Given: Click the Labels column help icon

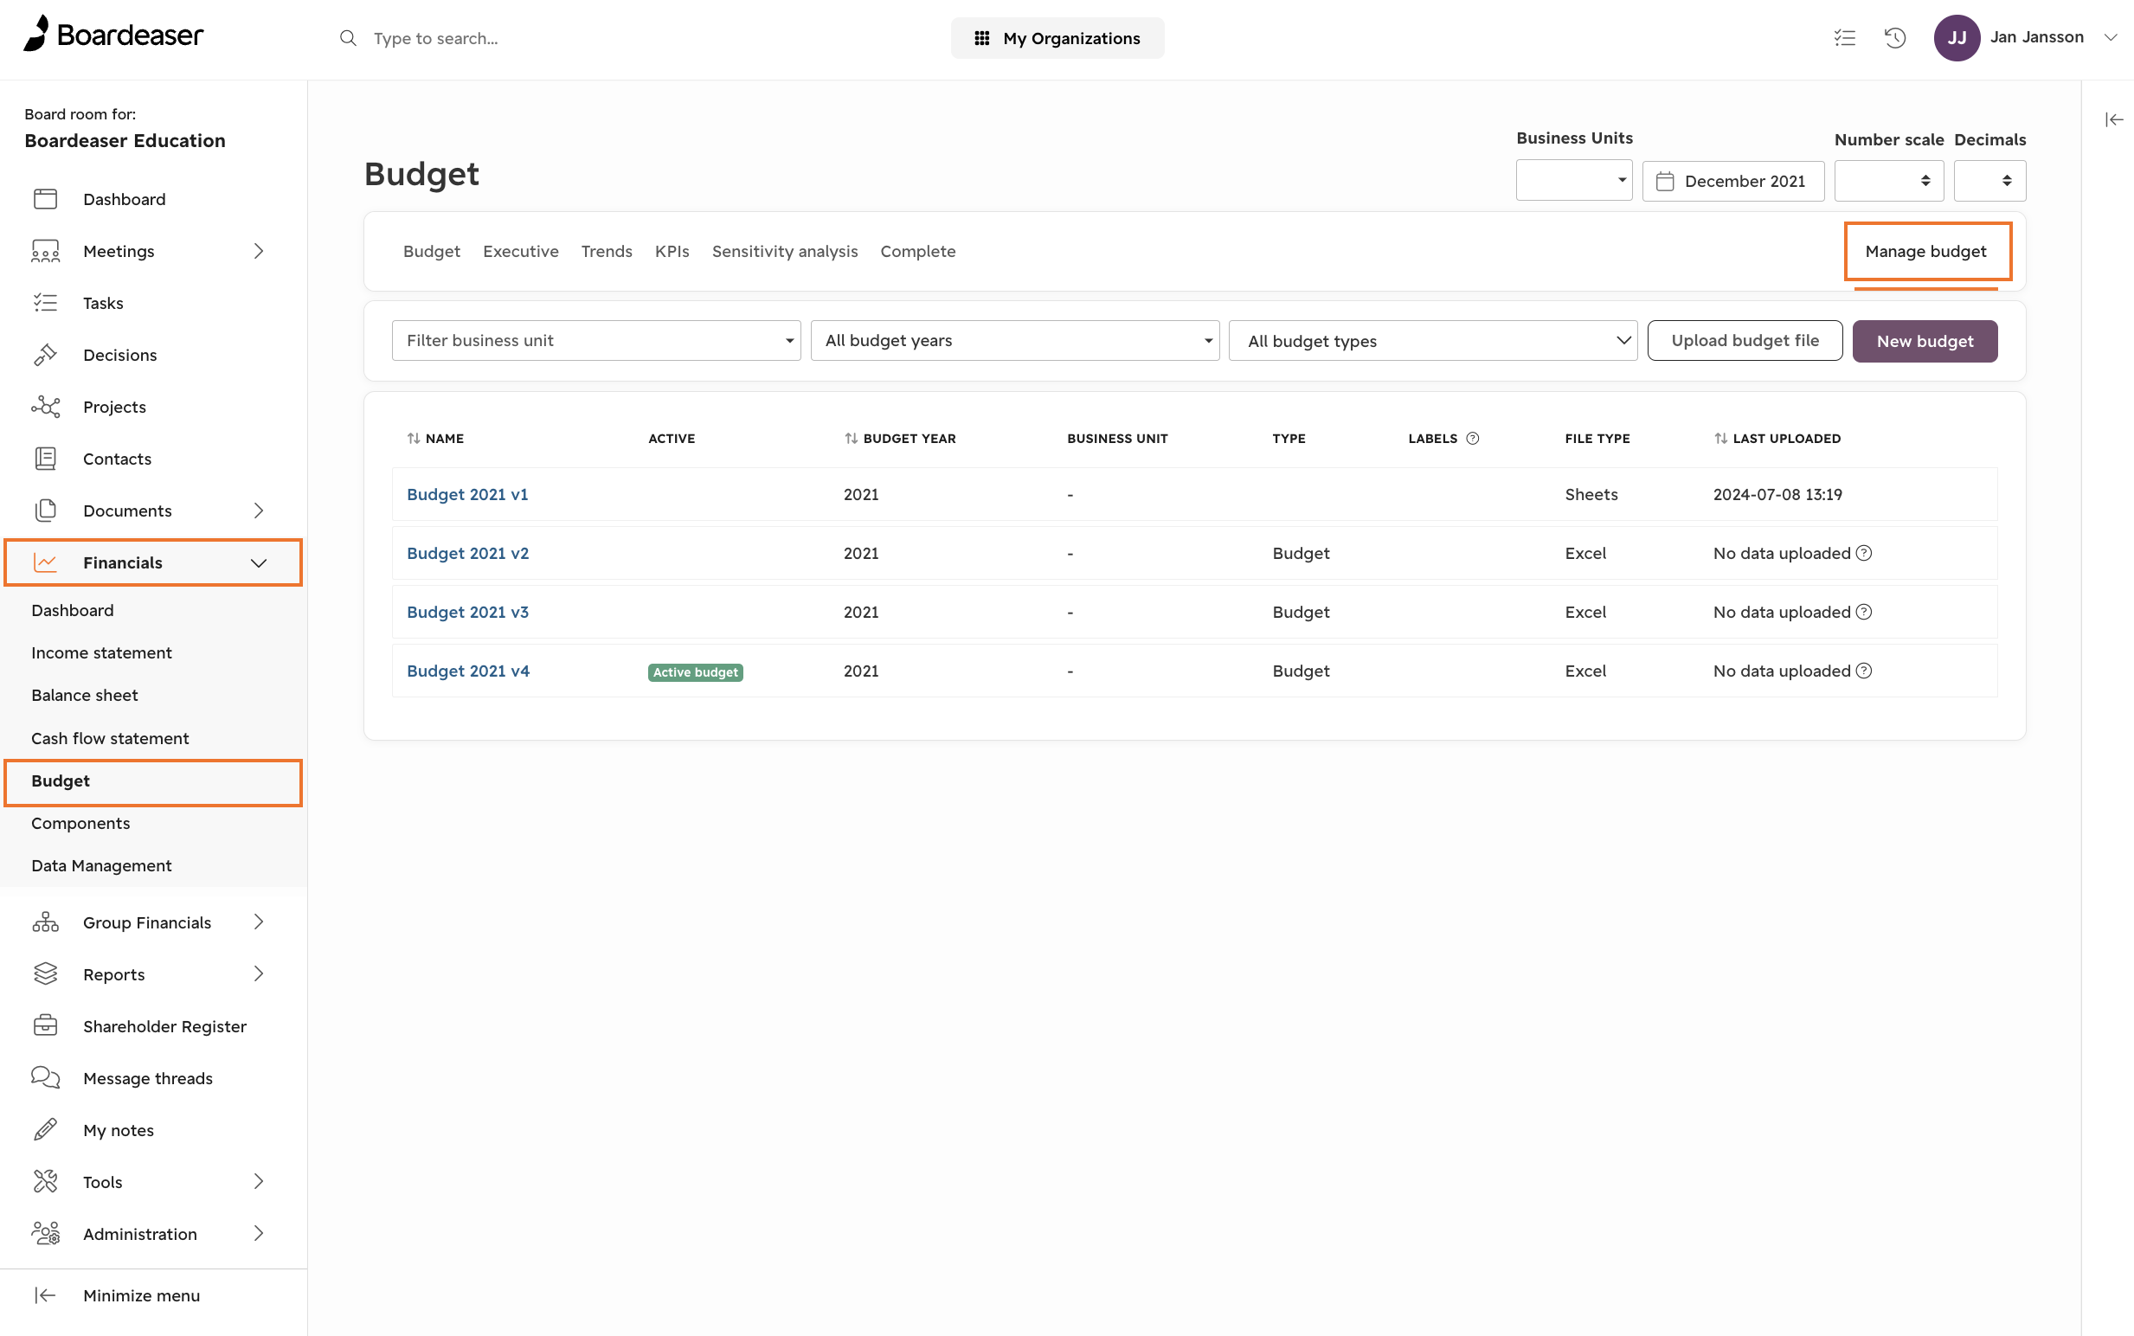Looking at the screenshot, I should [x=1472, y=438].
